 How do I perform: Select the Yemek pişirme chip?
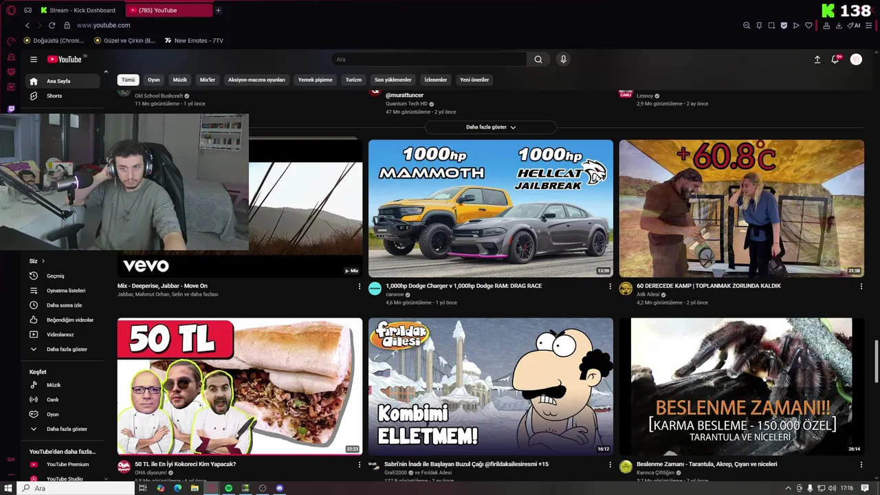coord(315,80)
